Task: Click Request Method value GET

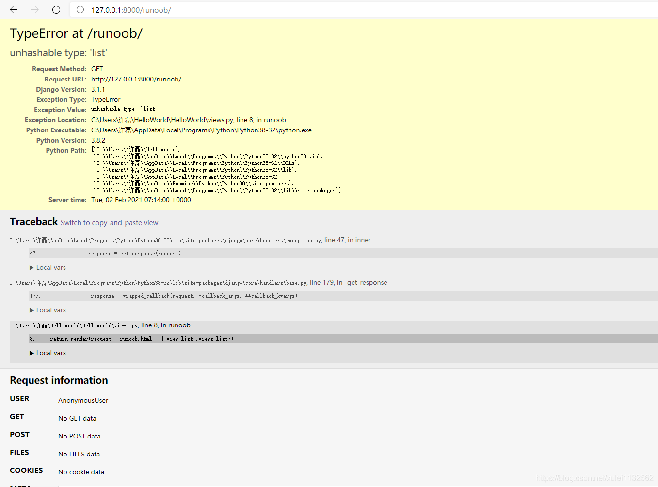Action: pyautogui.click(x=97, y=69)
